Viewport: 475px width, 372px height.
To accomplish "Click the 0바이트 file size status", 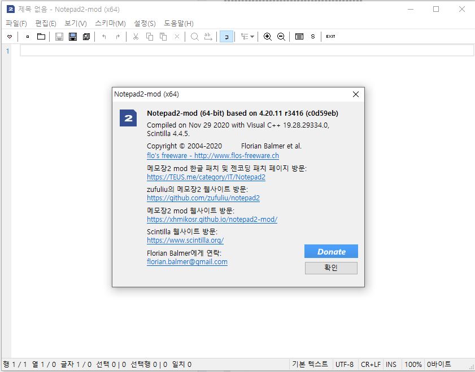I will pyautogui.click(x=439, y=365).
